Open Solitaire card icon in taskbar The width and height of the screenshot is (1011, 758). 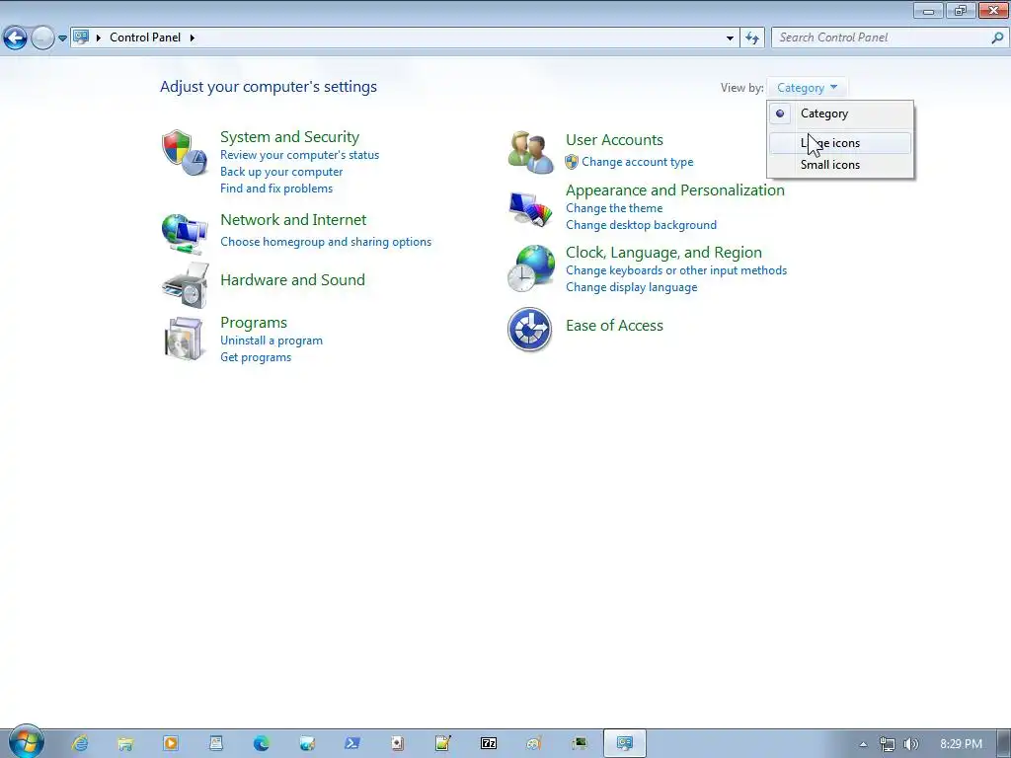tap(398, 743)
